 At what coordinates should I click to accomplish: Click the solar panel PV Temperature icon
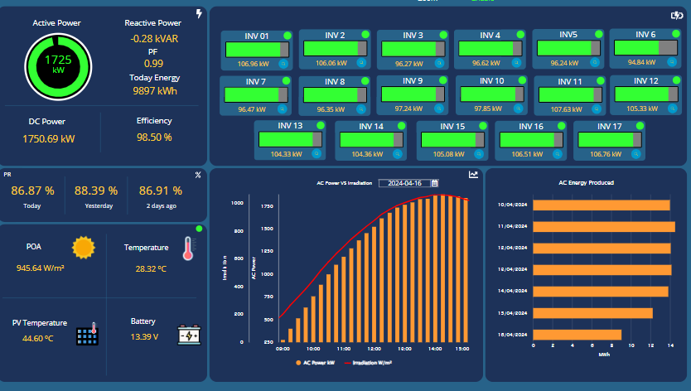point(87,334)
